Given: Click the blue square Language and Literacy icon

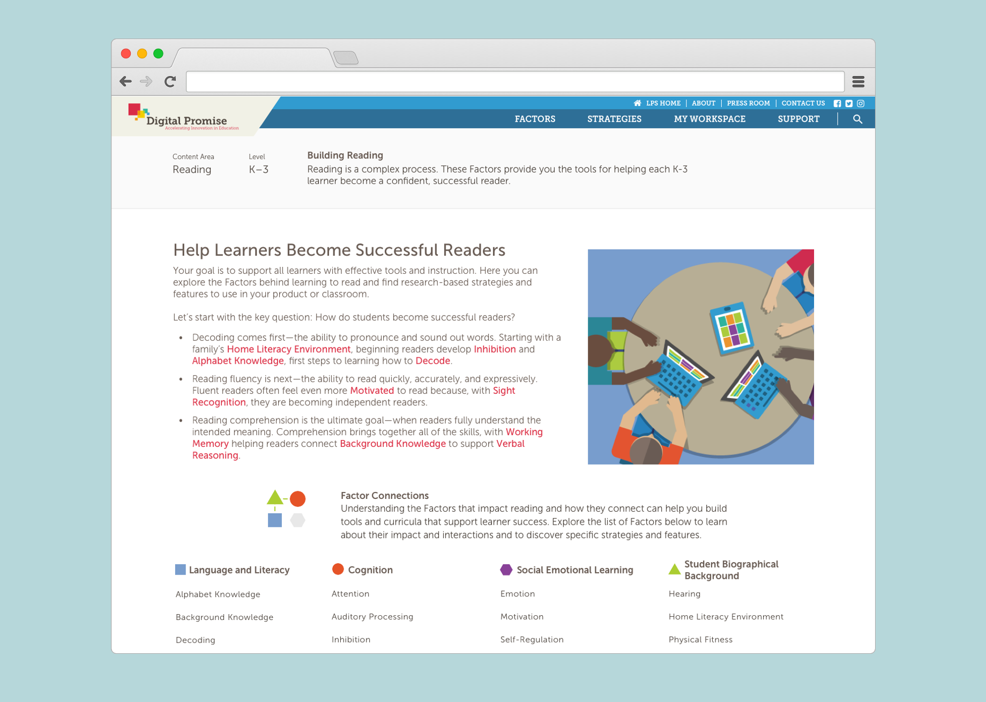Looking at the screenshot, I should click(x=180, y=570).
